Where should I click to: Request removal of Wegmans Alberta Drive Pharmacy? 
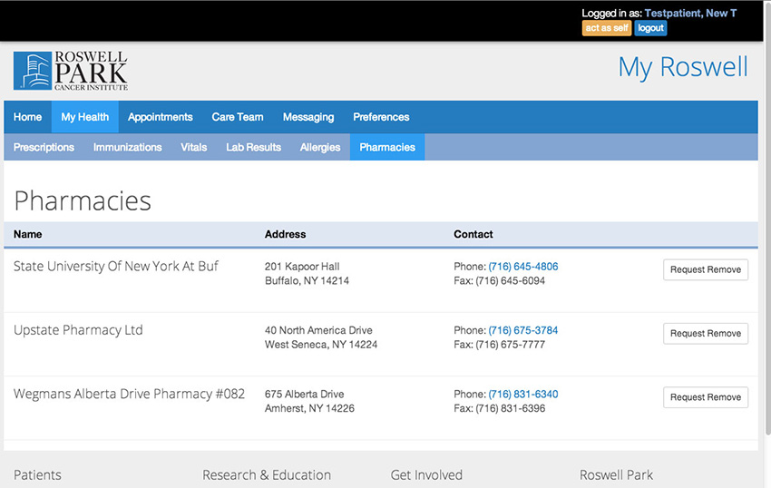[x=706, y=397]
